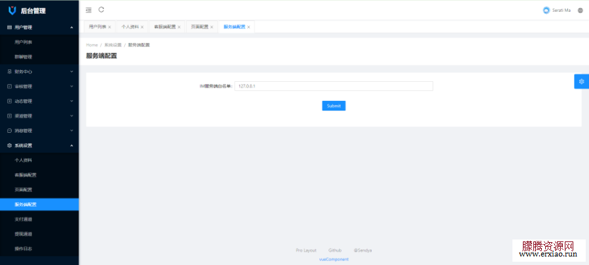589x265 pixels.
Task: Open the @Sendya footer link
Action: pyautogui.click(x=363, y=251)
